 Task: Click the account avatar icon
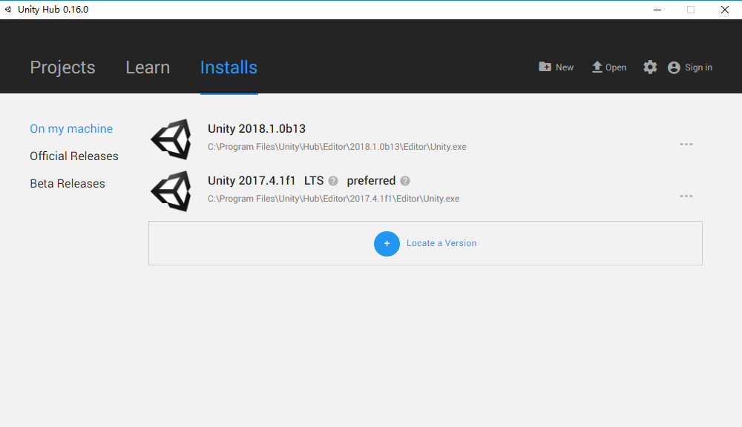click(x=674, y=67)
